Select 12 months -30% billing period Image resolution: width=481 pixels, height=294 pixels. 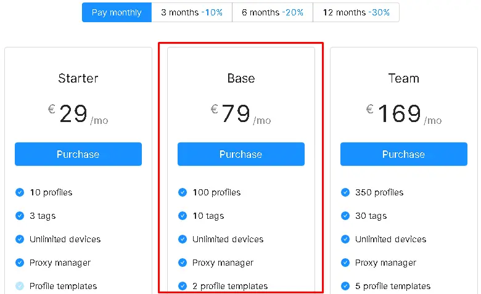tap(356, 12)
